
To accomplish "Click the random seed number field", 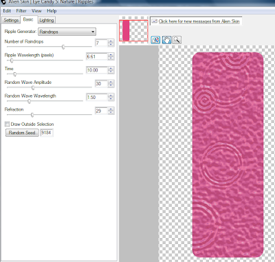I will [47, 133].
